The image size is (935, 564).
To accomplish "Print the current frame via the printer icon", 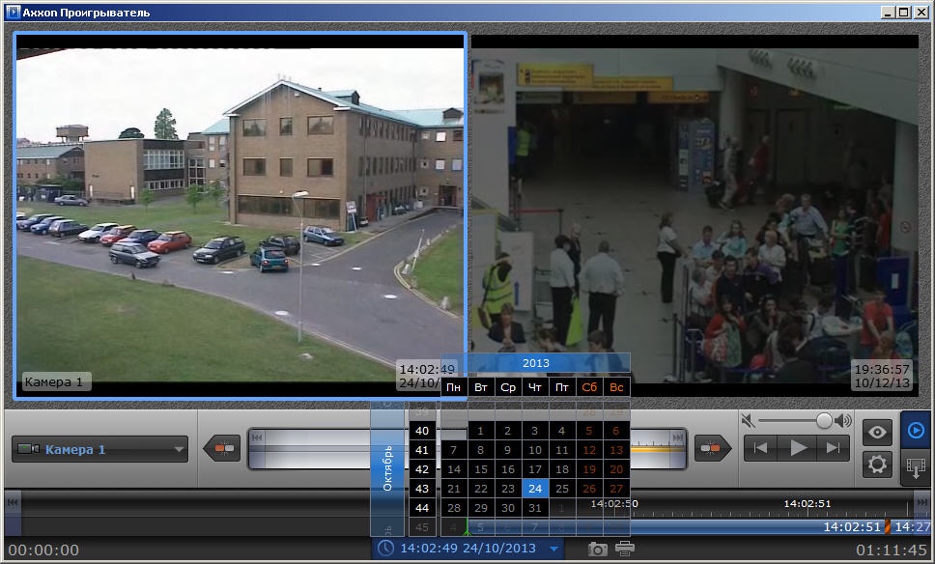I will [x=625, y=549].
